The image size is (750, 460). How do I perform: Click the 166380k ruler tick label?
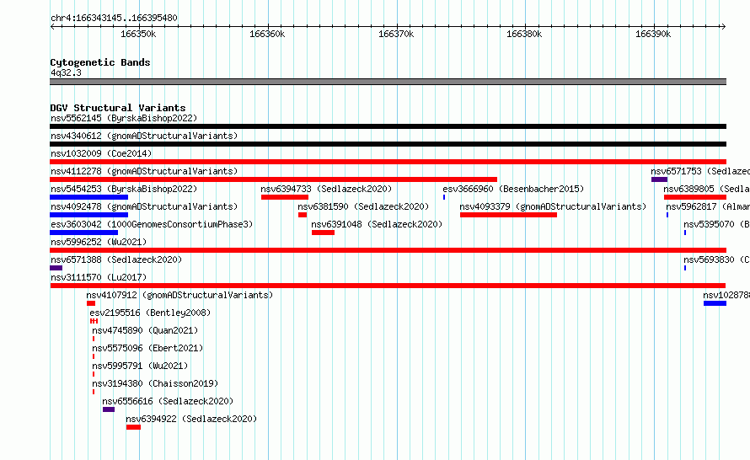tap(524, 34)
